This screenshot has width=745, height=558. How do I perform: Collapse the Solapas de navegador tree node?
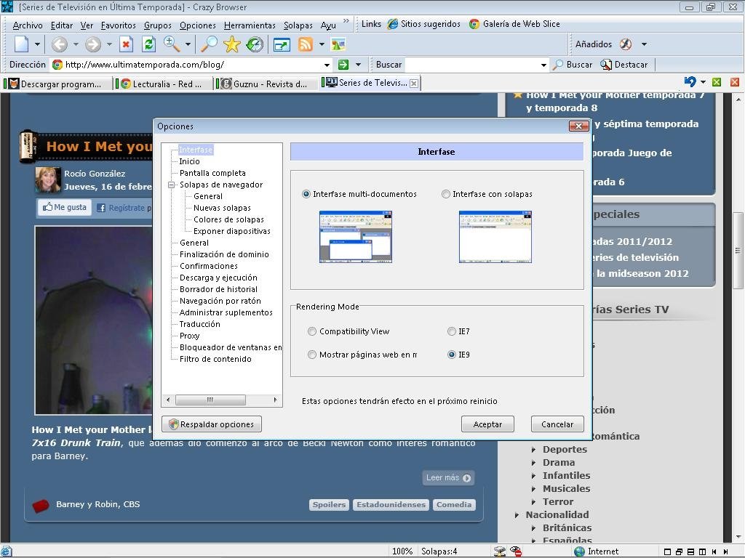point(172,185)
